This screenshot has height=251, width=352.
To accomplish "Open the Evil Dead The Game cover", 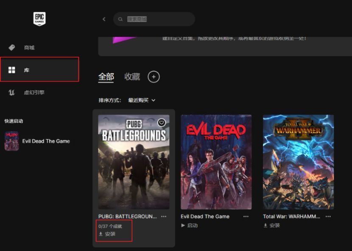I will (x=216, y=162).
